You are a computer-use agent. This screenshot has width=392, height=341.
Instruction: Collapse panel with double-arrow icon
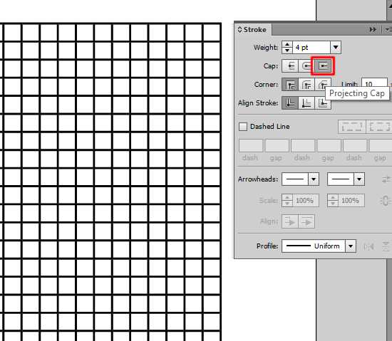tap(373, 30)
